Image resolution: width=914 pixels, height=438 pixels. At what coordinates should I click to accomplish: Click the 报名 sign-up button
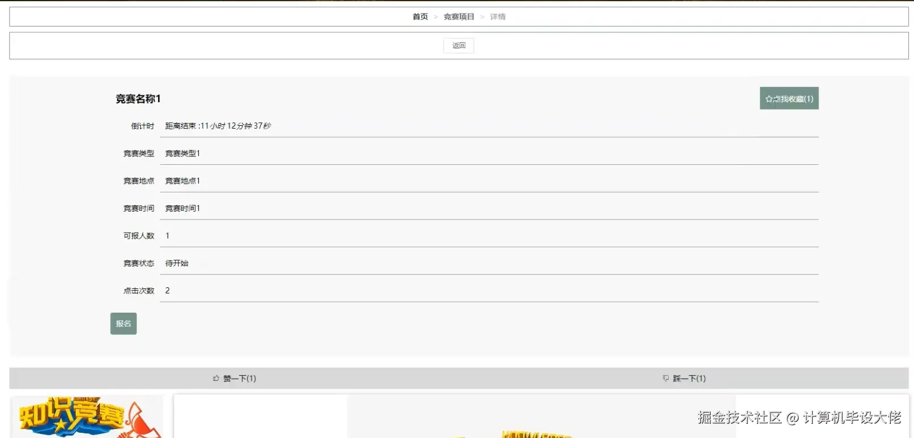pyautogui.click(x=123, y=323)
